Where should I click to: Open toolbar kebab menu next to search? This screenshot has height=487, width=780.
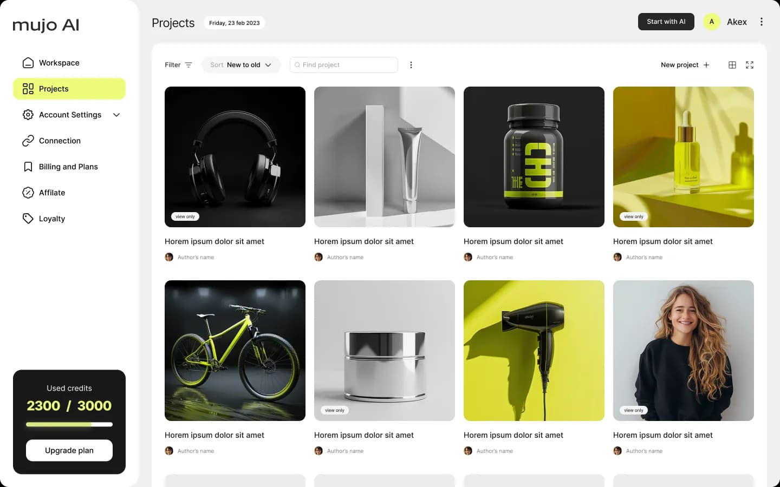[411, 65]
